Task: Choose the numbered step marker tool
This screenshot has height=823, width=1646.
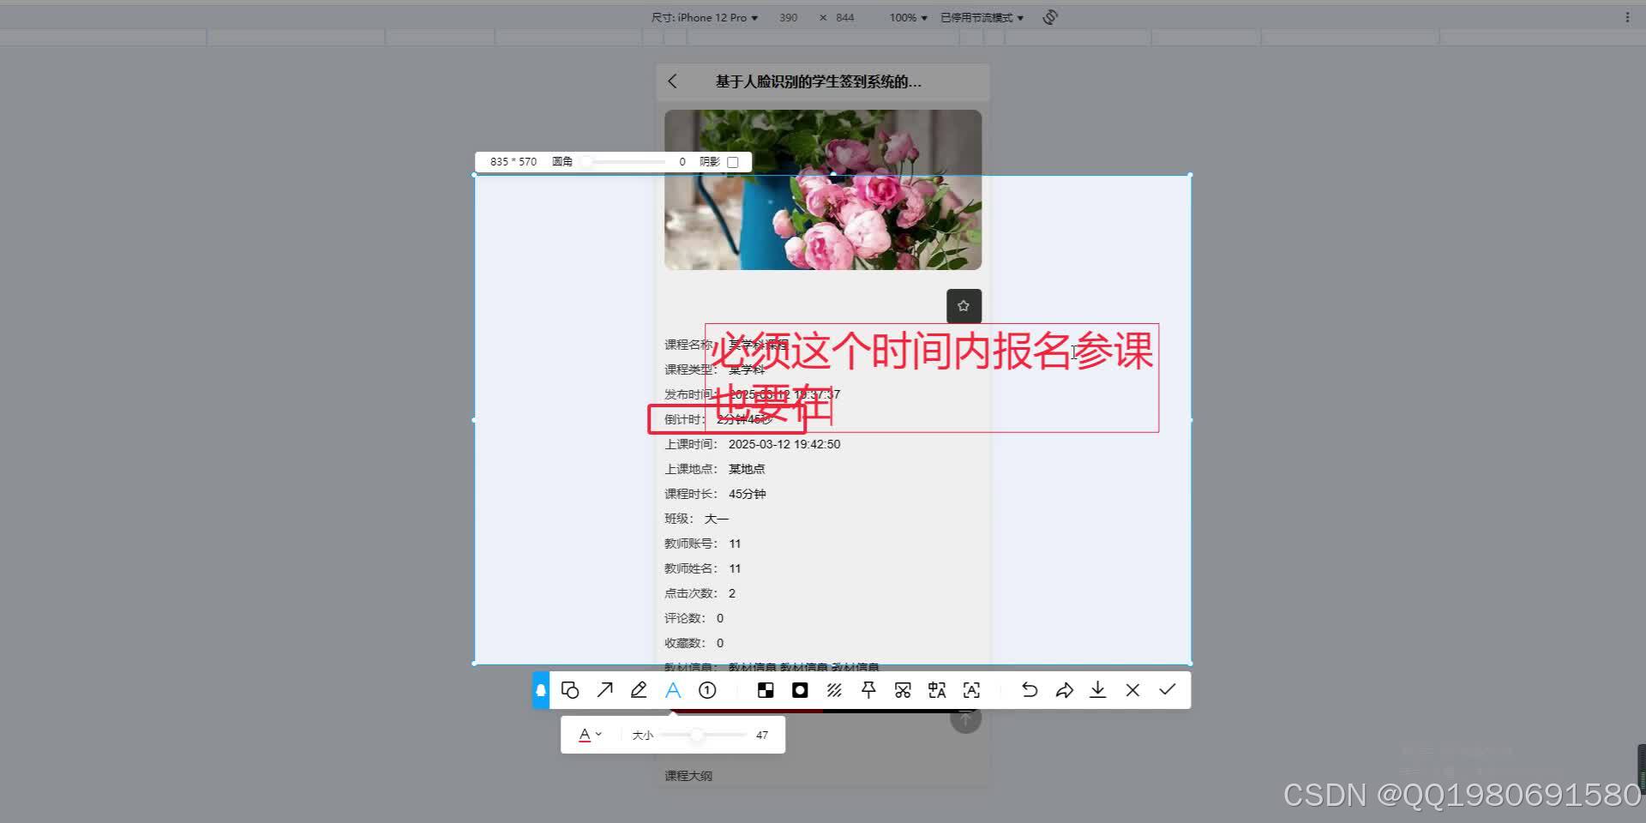Action: click(x=707, y=689)
